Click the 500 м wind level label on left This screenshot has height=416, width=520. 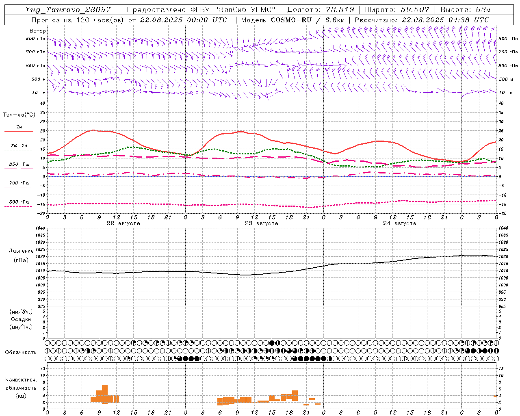coord(39,79)
